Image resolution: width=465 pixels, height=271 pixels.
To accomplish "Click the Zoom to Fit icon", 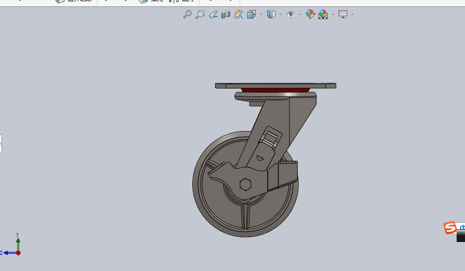I will (187, 14).
